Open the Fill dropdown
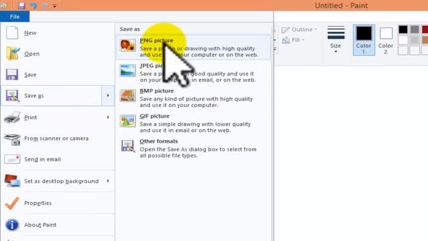Image resolution: width=428 pixels, height=241 pixels. [293, 40]
